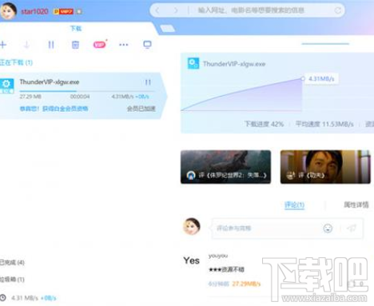Add a new download task with the plus icon
The image size is (374, 306).
pyautogui.click(x=3, y=45)
